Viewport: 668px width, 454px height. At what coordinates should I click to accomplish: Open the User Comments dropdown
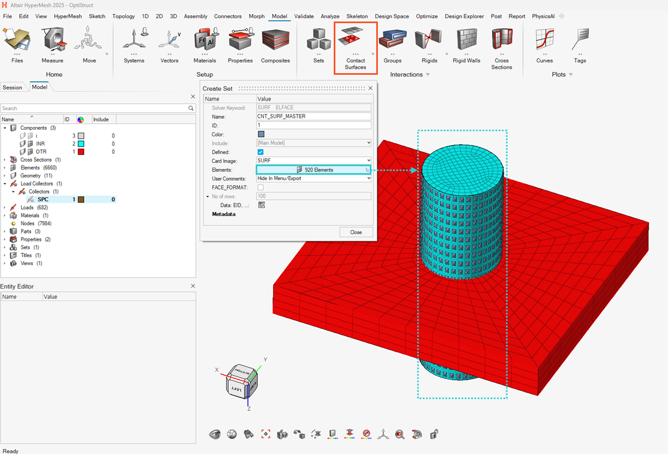(314, 178)
